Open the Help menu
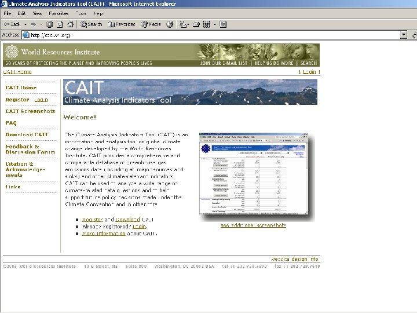The width and height of the screenshot is (417, 313). coord(98,13)
